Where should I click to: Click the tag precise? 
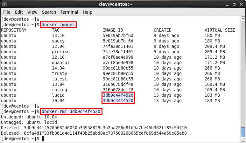pos(61,52)
